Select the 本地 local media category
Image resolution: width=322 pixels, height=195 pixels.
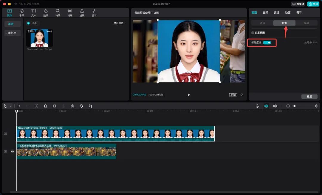[13, 24]
